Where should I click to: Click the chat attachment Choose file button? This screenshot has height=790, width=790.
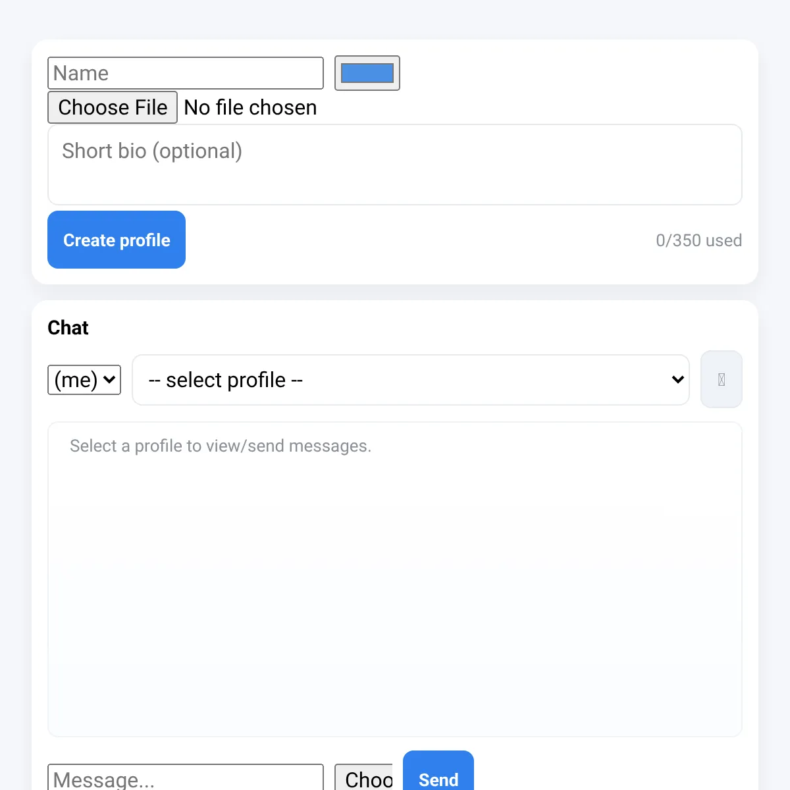click(363, 778)
